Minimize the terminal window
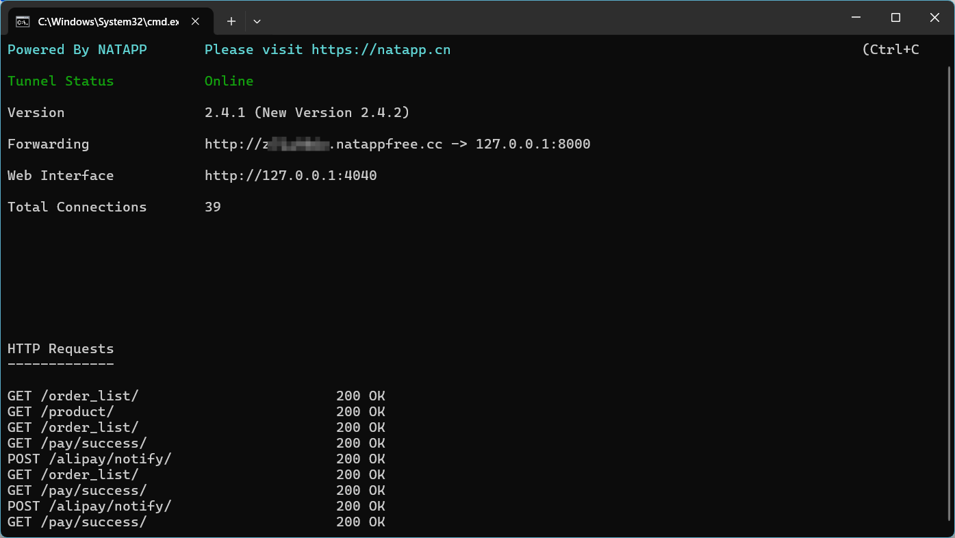 click(x=856, y=18)
